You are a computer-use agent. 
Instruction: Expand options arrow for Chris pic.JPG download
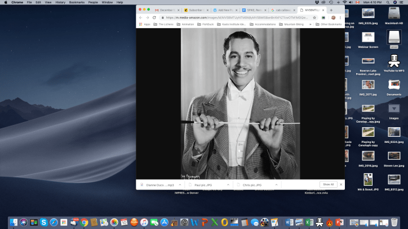tap(276, 185)
